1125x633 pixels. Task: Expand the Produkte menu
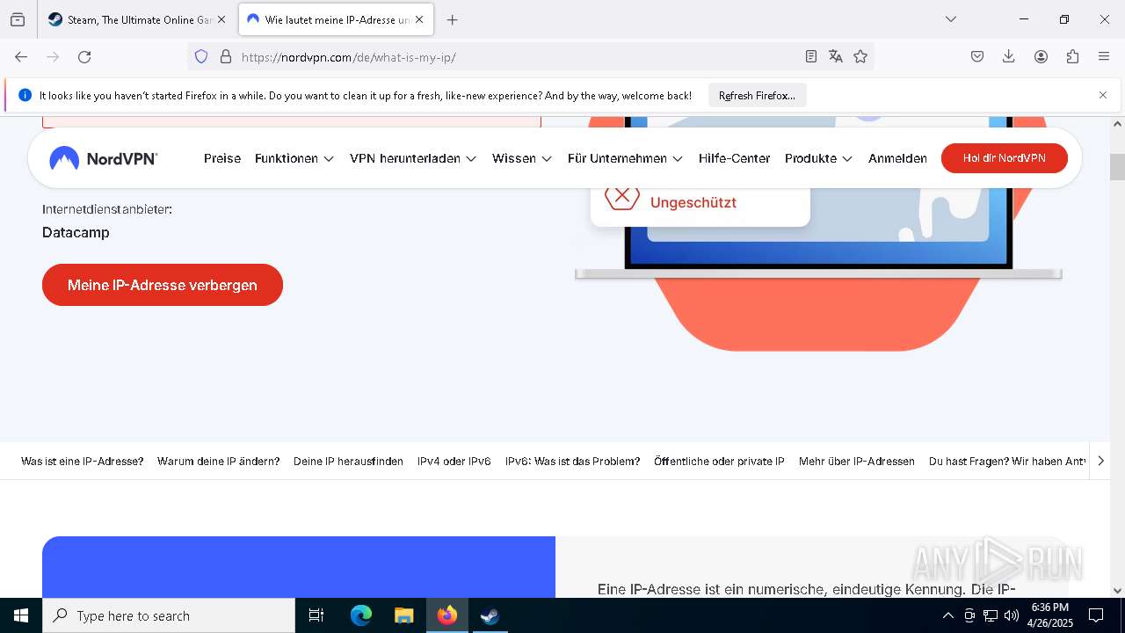pyautogui.click(x=818, y=158)
